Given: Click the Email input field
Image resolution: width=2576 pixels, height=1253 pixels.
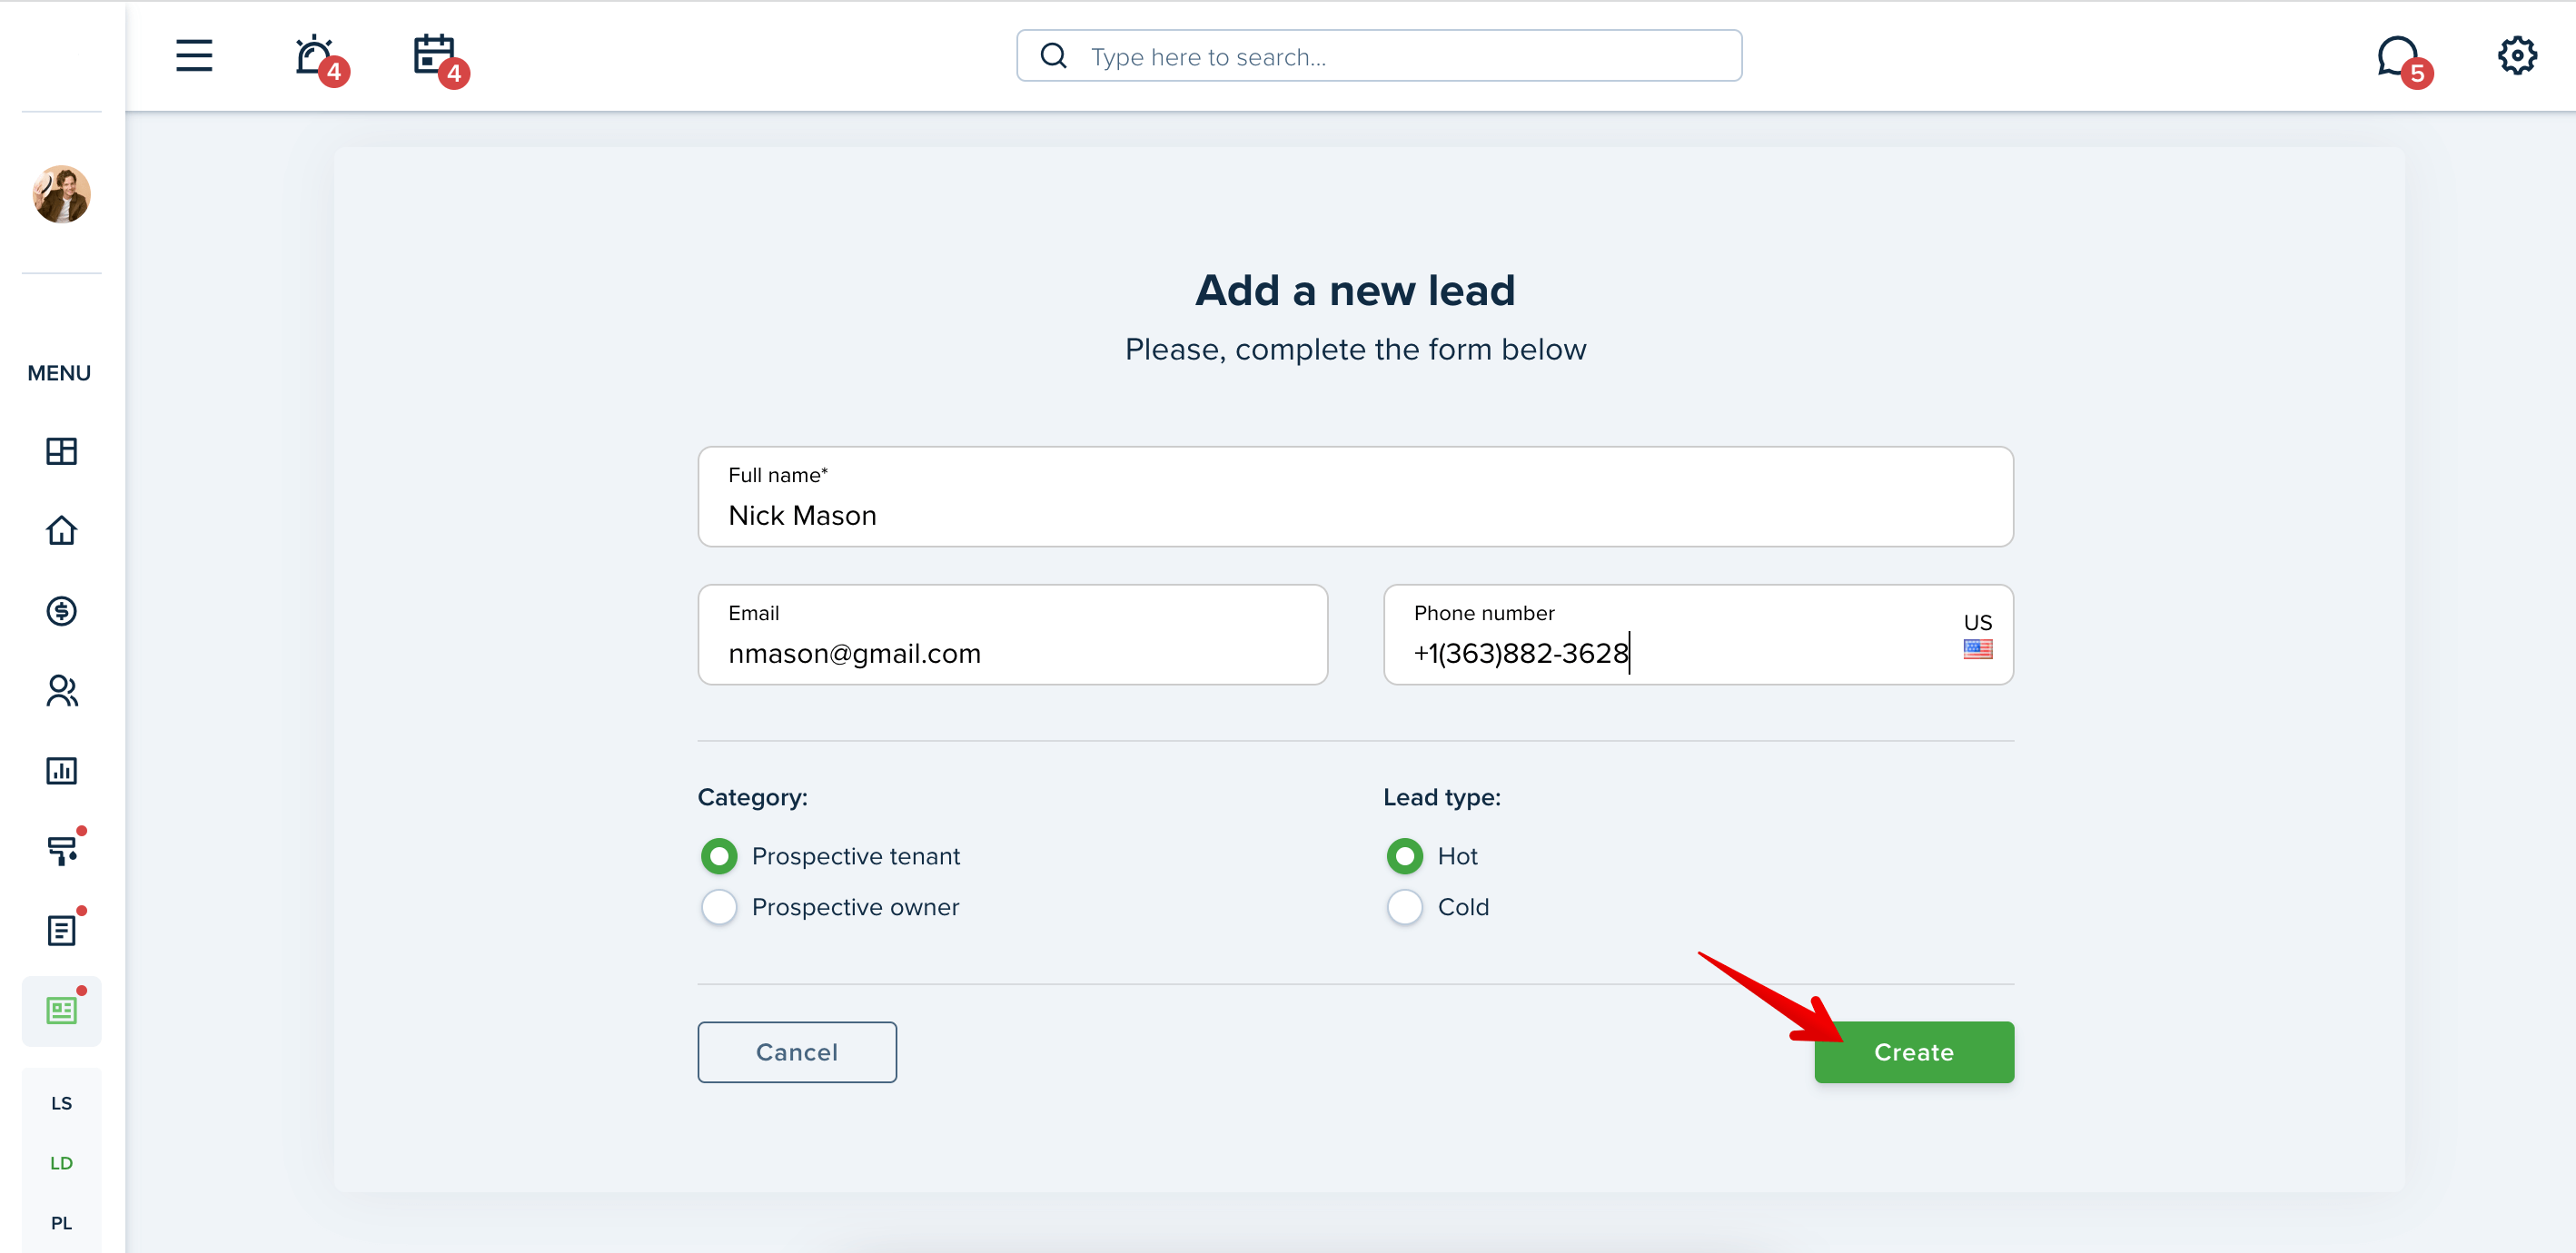Looking at the screenshot, I should [x=1012, y=634].
